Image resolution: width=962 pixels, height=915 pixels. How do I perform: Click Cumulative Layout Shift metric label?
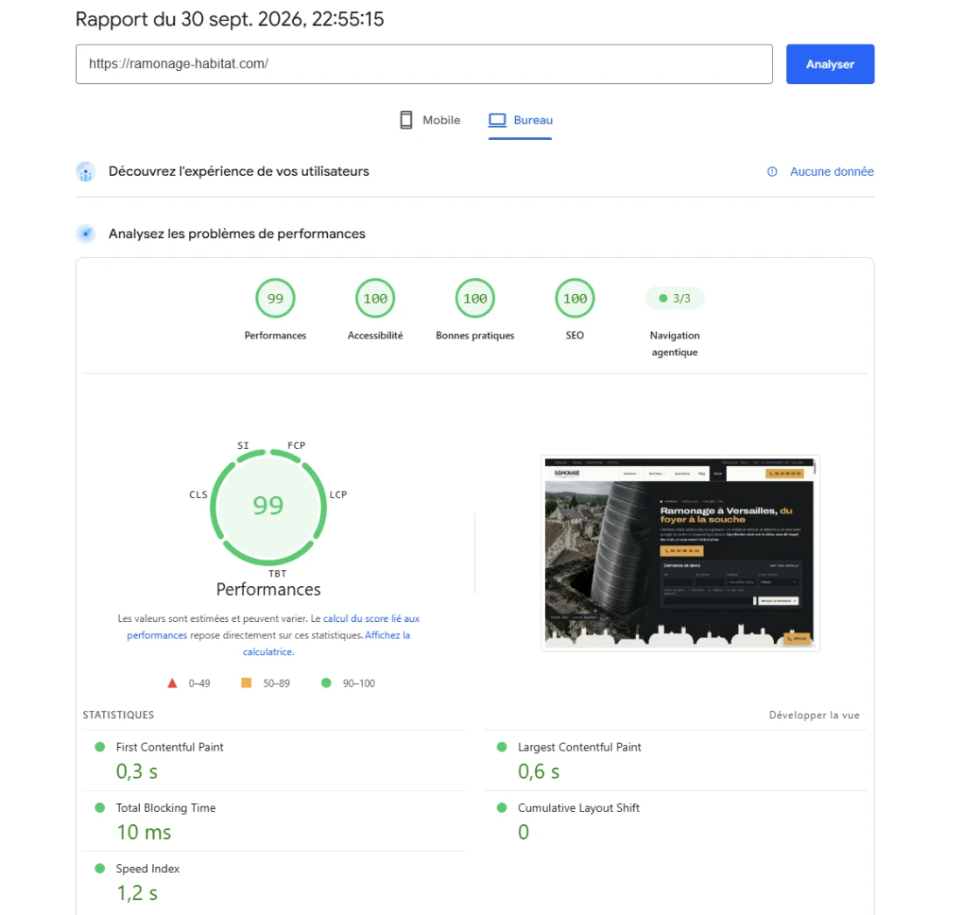(579, 808)
